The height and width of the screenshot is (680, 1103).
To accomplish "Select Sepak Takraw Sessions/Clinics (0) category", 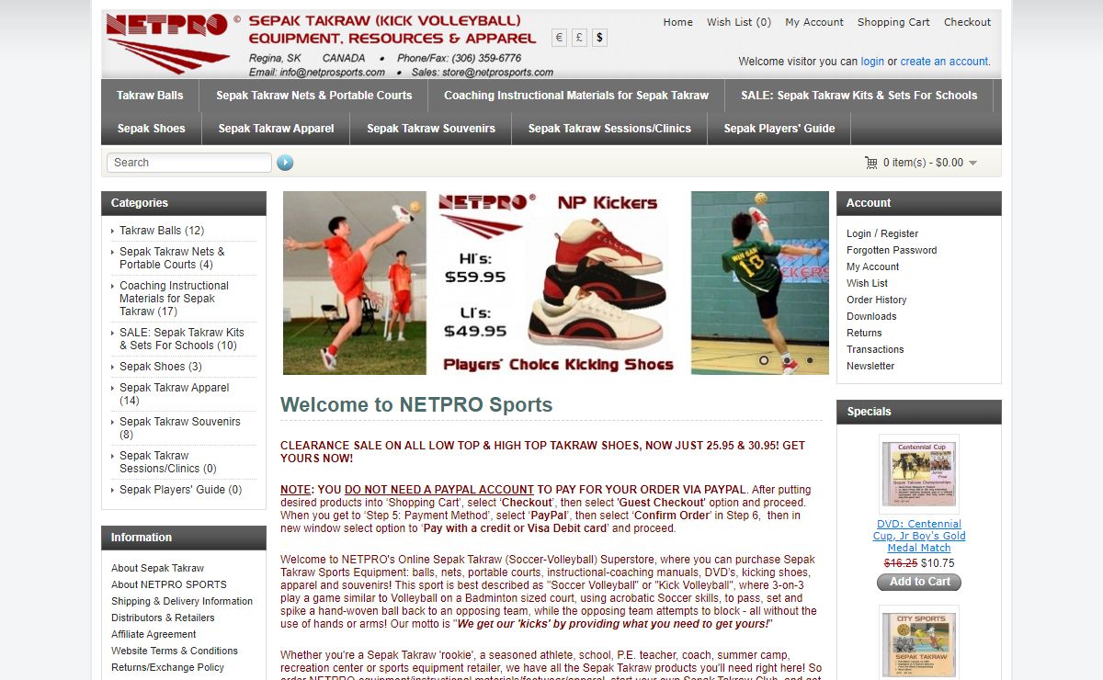I will click(x=168, y=462).
